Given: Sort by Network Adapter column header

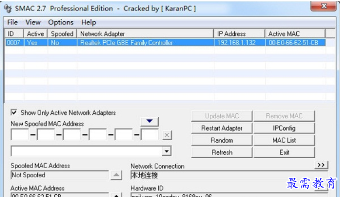Looking at the screenshot, I should click(145, 34).
